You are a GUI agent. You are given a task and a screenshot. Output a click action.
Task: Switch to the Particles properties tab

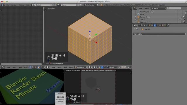click(x=165, y=25)
